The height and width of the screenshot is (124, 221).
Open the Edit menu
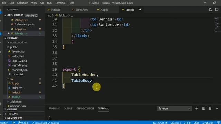[x=11, y=3]
